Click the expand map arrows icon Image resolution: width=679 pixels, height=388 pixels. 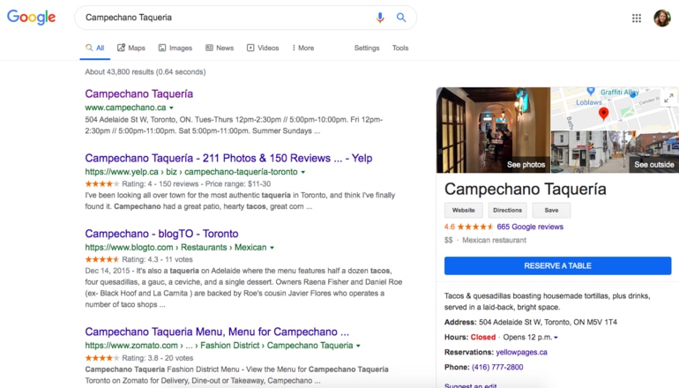click(668, 98)
